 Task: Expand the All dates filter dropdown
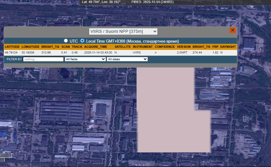(x=127, y=59)
